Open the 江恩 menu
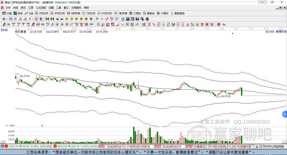 31,8
